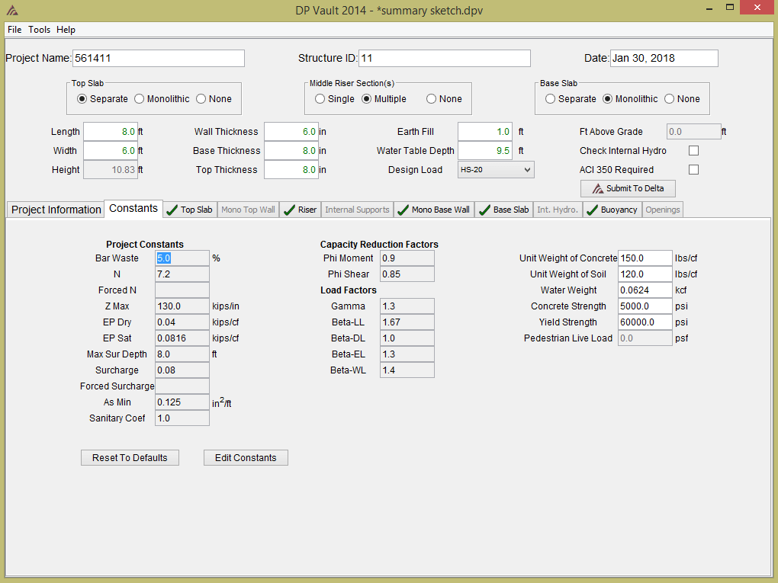Click the checkmark icon on Buoyancy tab
This screenshot has height=583, width=778.
pos(592,210)
